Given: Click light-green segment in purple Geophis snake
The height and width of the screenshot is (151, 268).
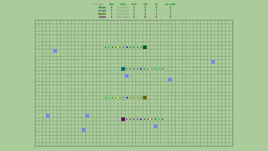Looking at the screenshot, I should coord(159,119).
